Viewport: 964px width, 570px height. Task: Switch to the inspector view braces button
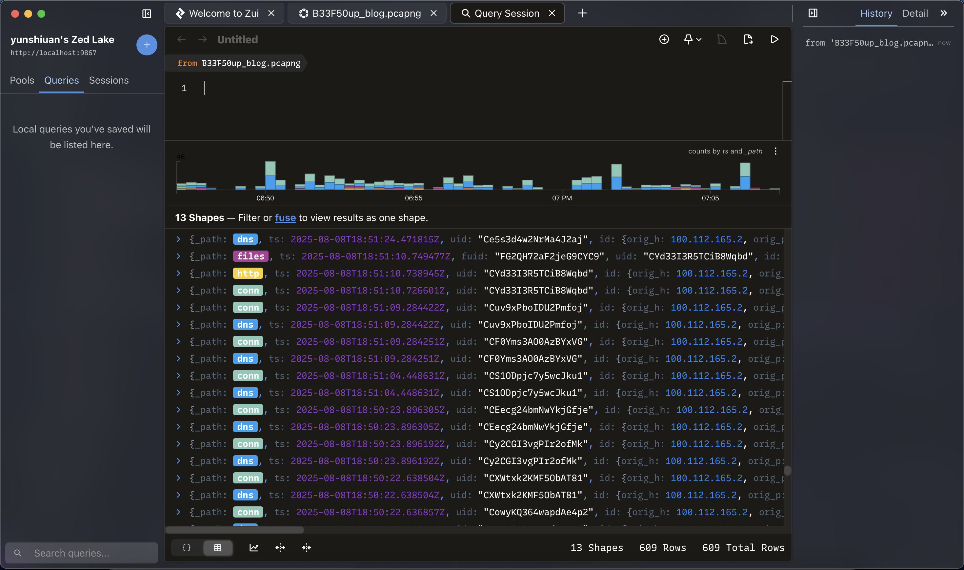click(x=187, y=548)
